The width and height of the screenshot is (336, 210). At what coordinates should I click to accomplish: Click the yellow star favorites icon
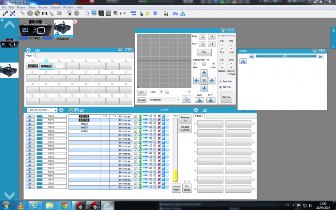tap(148, 13)
